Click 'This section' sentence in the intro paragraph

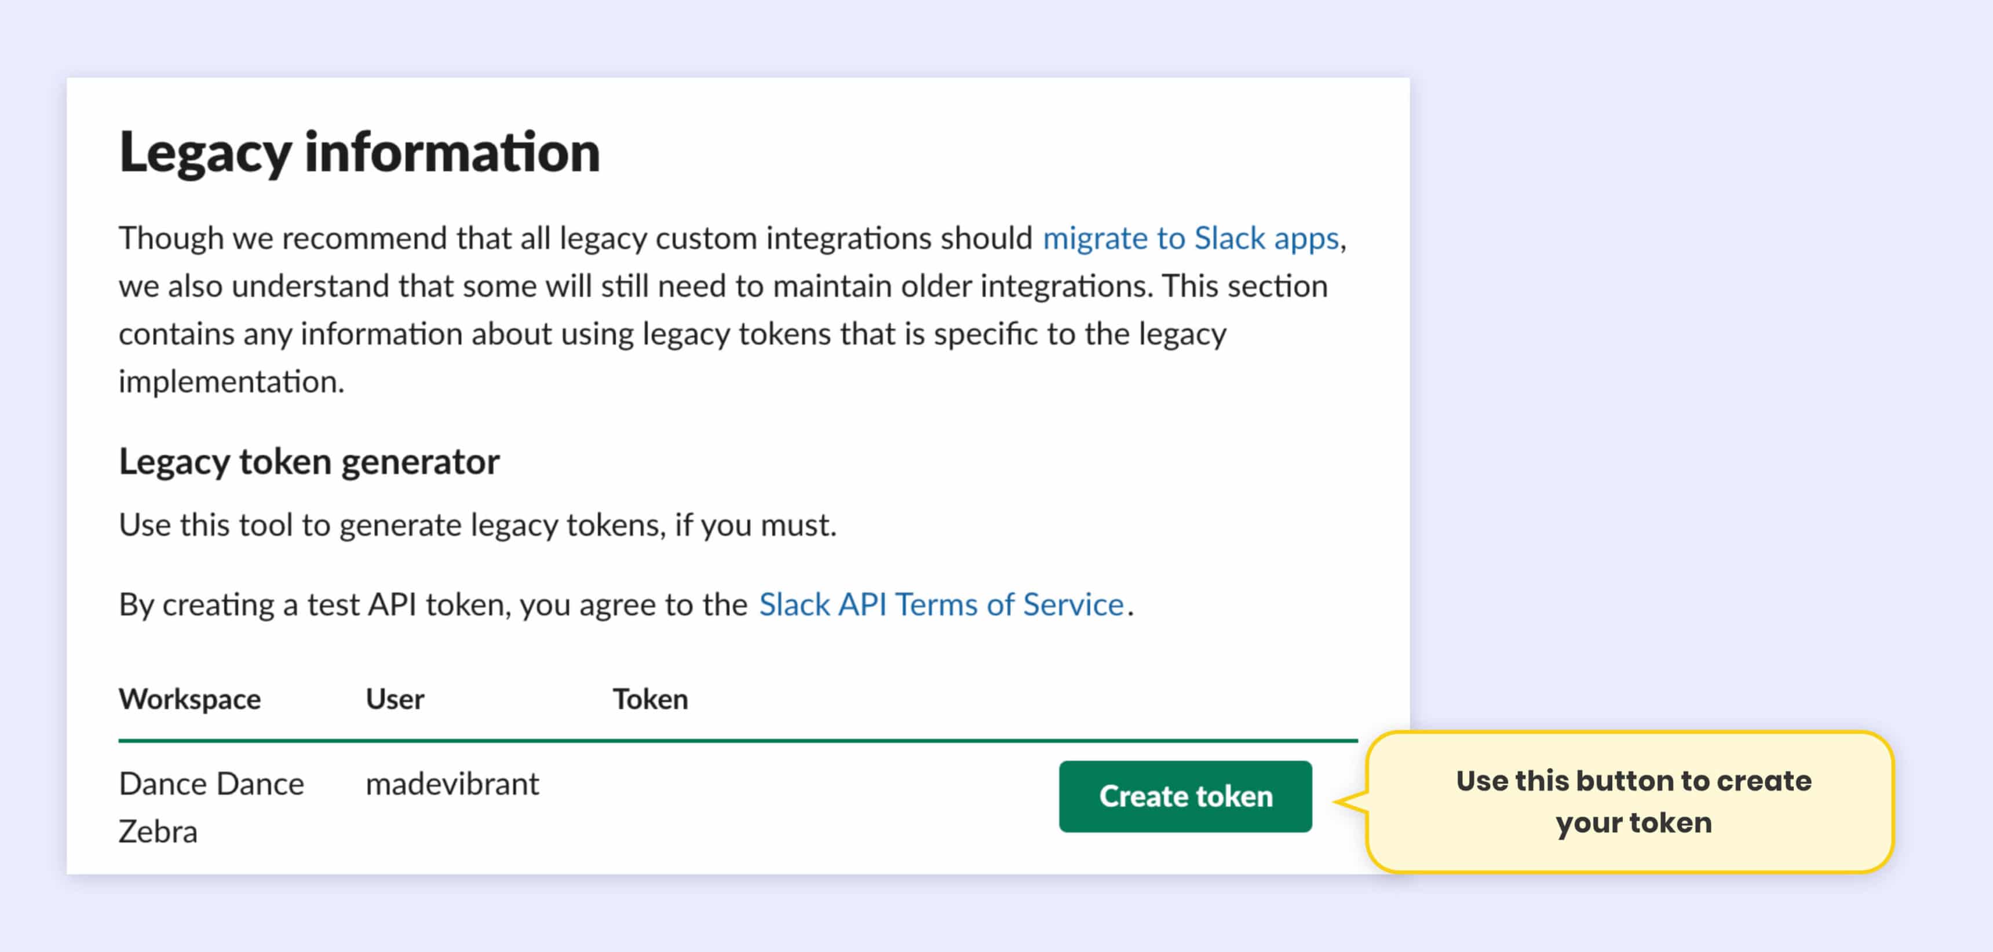point(1244,286)
